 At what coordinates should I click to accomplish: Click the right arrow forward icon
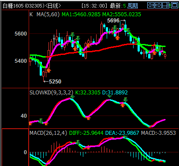pyautogui.click(x=158, y=5)
